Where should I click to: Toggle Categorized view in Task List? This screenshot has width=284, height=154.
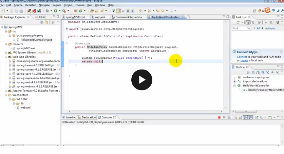(x=248, y=22)
